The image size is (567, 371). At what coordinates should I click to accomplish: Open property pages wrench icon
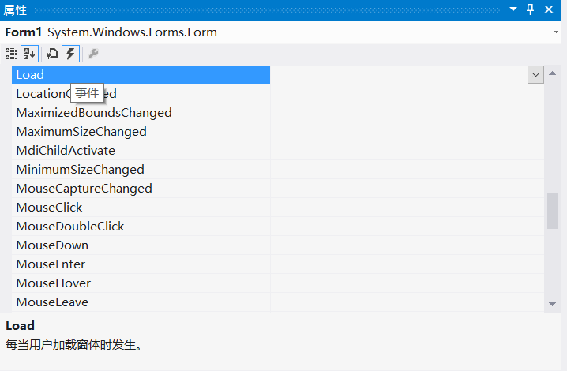92,54
